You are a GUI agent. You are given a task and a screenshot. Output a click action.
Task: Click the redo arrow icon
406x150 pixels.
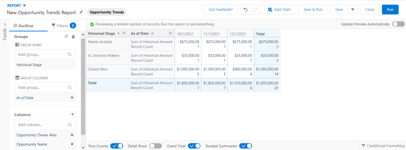tap(255, 9)
